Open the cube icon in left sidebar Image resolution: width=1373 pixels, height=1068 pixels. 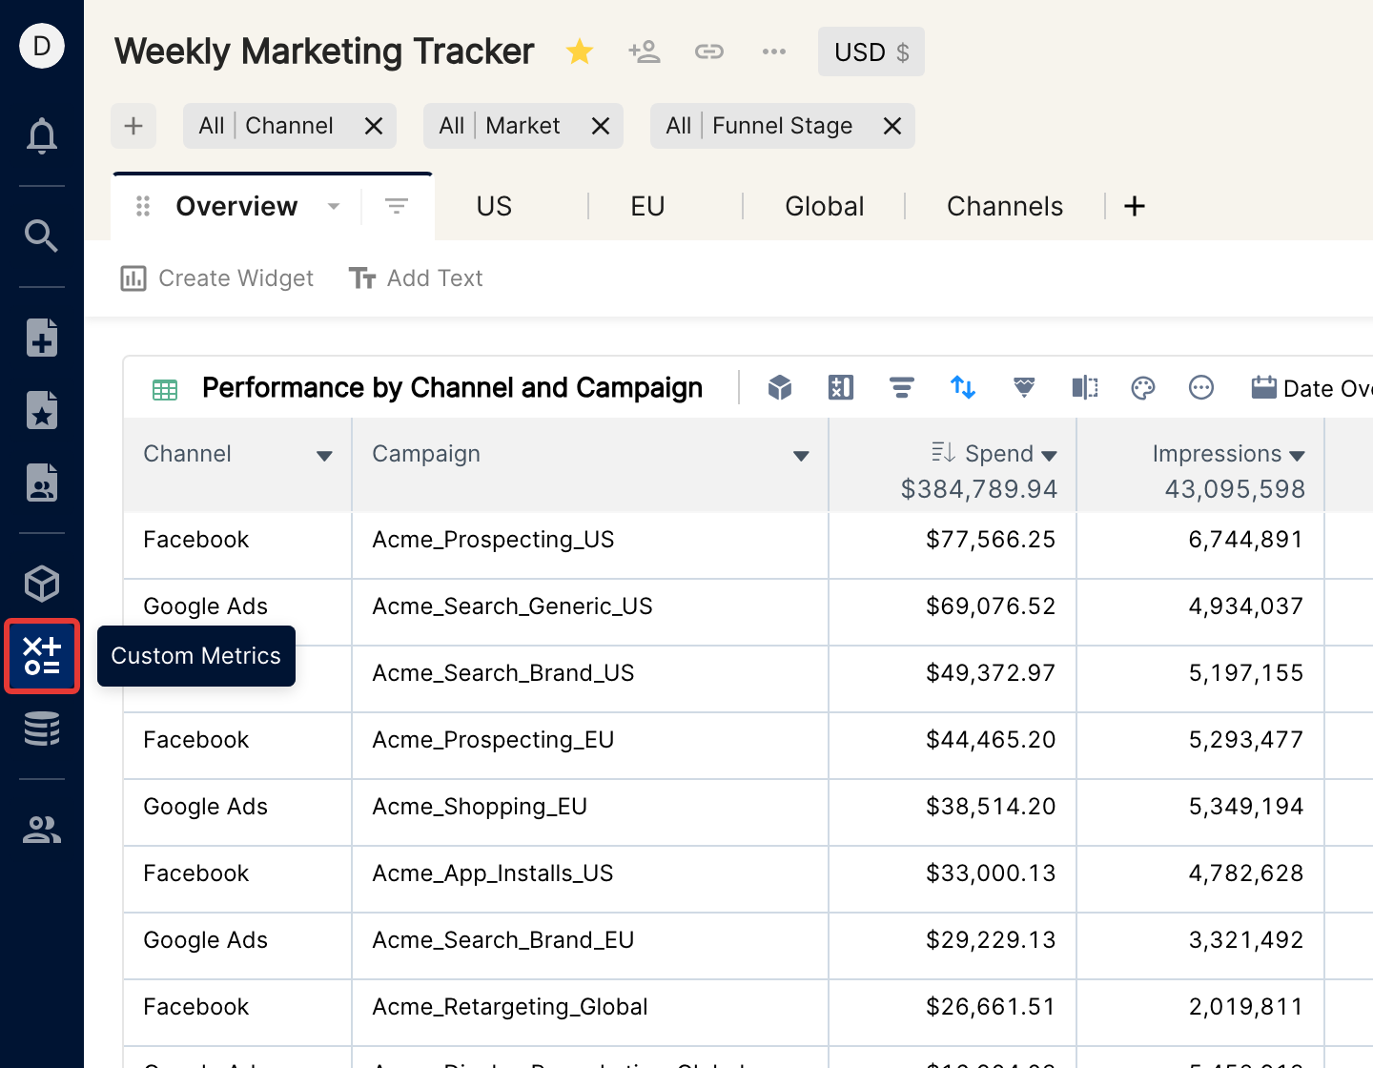(x=42, y=584)
